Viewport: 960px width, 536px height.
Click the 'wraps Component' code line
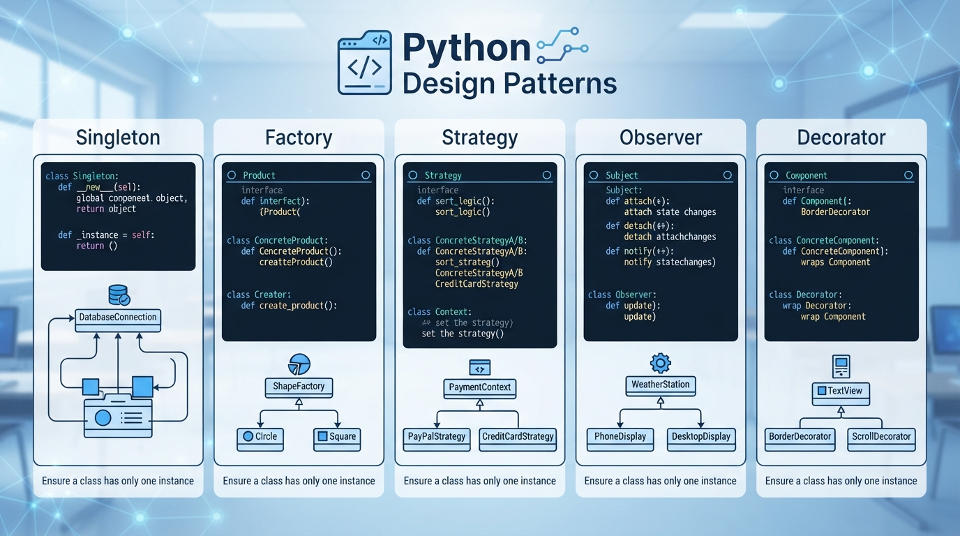coord(835,262)
